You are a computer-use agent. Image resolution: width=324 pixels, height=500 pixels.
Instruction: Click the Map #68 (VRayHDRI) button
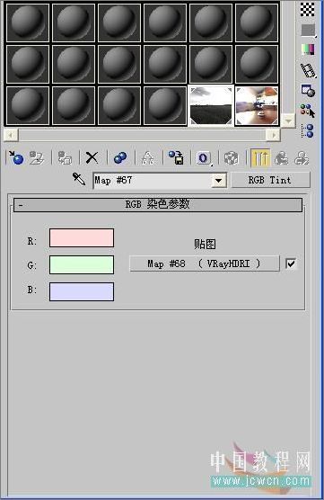(205, 263)
